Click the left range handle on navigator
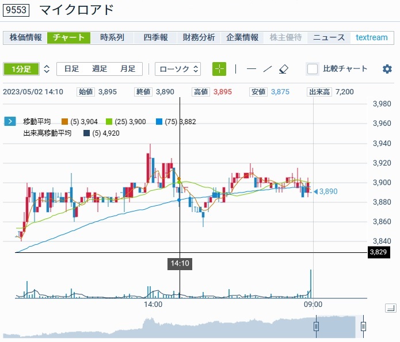The image size is (400, 342). tap(316, 326)
